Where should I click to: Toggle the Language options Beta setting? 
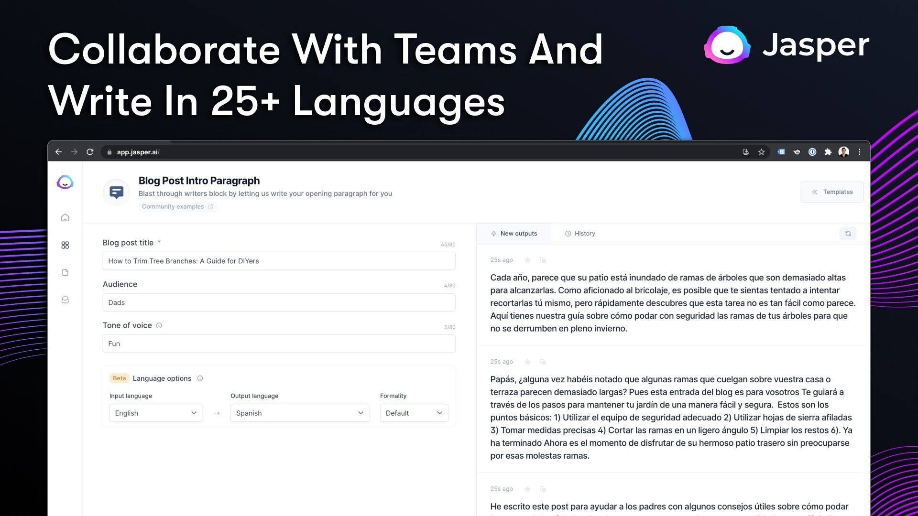click(162, 378)
